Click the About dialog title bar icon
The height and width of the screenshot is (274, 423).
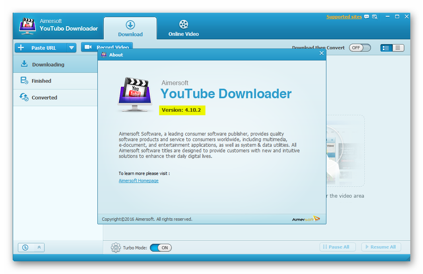(104, 55)
